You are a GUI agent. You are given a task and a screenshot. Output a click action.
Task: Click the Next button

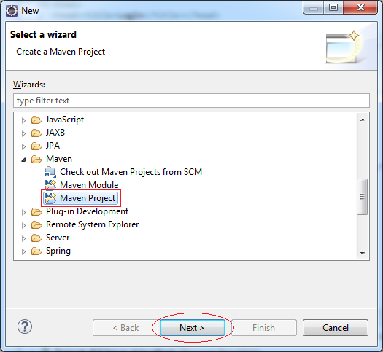193,328
